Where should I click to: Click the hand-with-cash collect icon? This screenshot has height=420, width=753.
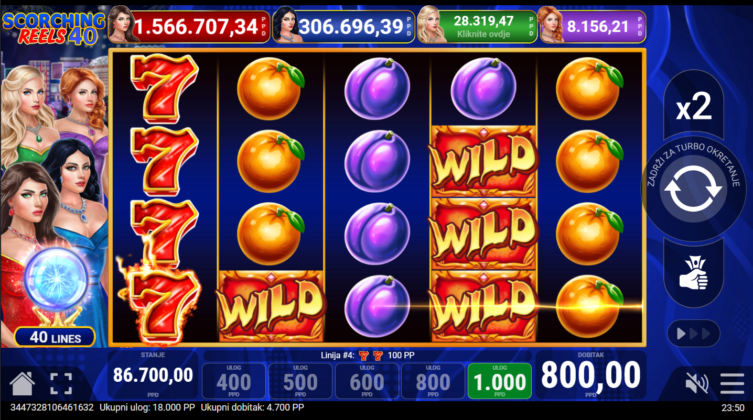[693, 272]
